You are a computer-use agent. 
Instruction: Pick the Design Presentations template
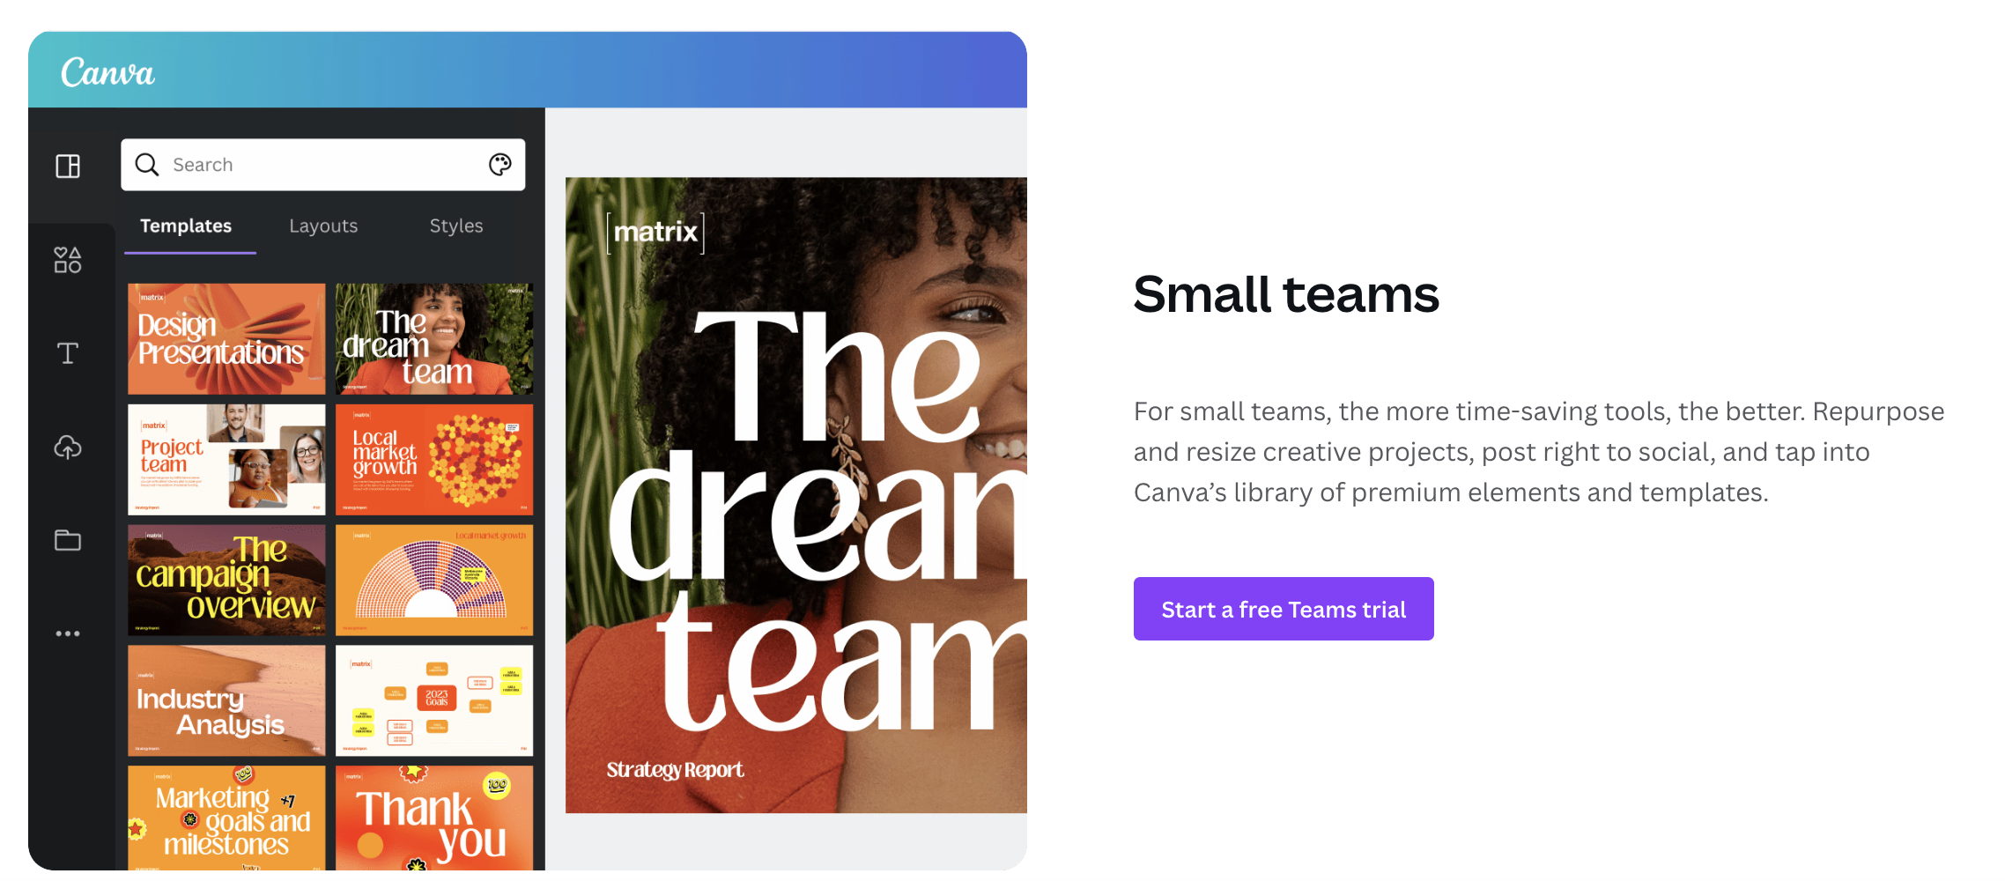[x=226, y=338]
